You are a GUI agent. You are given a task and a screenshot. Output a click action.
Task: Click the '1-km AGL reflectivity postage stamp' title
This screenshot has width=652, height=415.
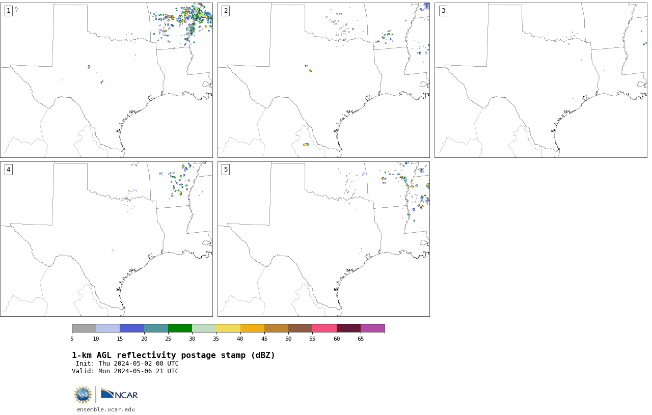pos(173,355)
